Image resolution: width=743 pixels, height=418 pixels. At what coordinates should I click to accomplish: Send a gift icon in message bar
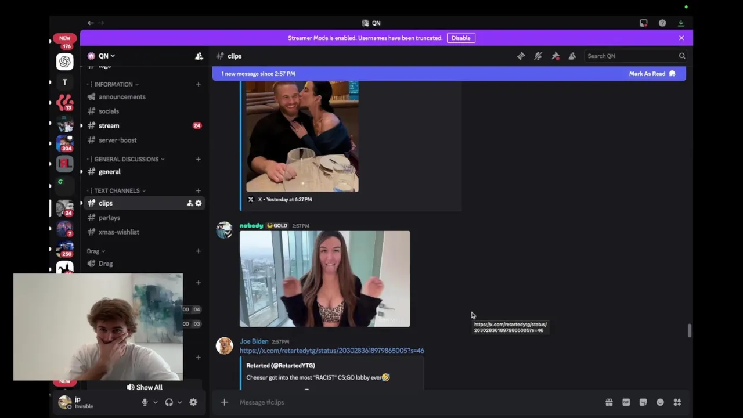tap(609, 402)
